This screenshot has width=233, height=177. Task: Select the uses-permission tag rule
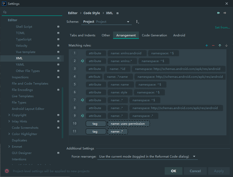coord(129,124)
